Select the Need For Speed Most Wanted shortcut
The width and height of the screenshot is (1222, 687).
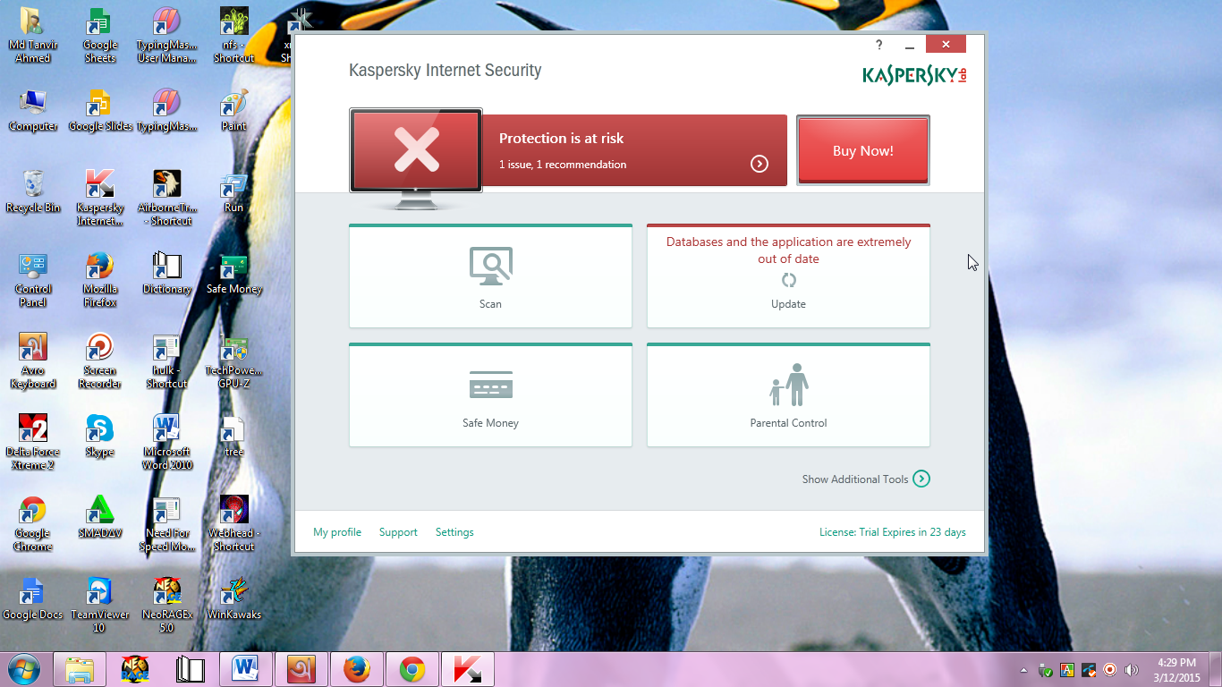[x=166, y=523]
